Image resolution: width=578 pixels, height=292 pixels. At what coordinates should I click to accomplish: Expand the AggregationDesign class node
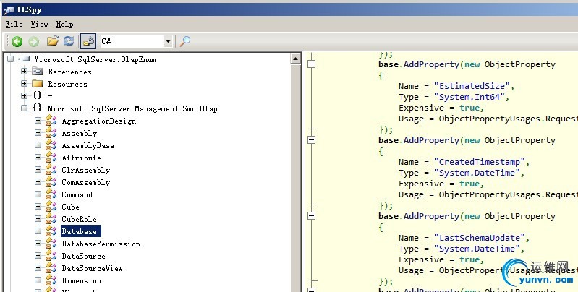click(38, 121)
